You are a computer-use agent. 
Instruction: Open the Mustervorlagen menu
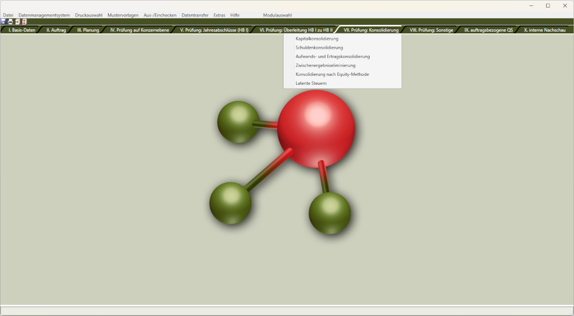tap(123, 15)
